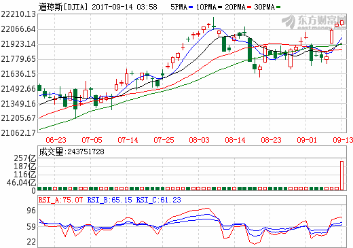Click the 21923.14 price axis label
This screenshot has width=353, height=248.
18,44
